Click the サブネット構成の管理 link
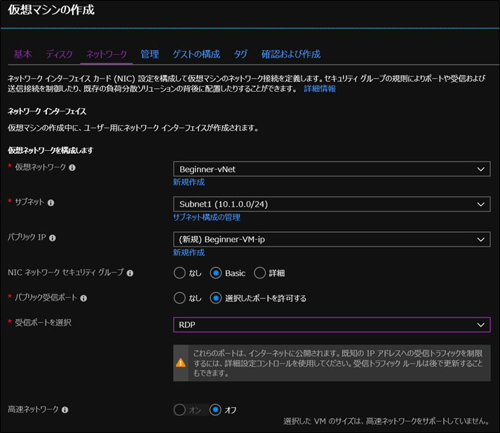The width and height of the screenshot is (500, 433). 206,217
